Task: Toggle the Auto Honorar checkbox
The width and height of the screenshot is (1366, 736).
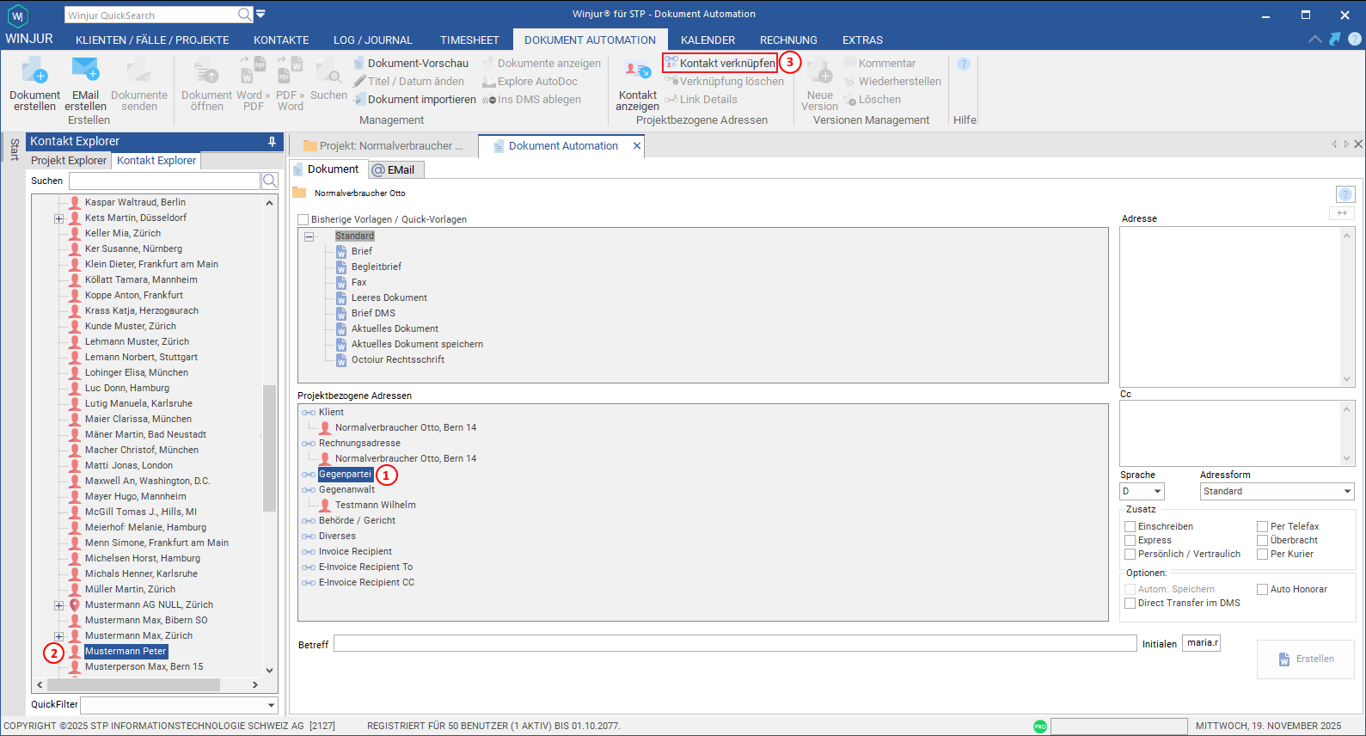Action: [1263, 589]
